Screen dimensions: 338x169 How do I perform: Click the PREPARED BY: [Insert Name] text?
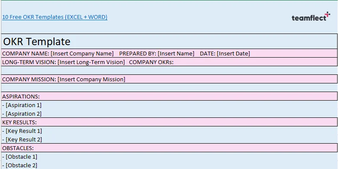(157, 53)
